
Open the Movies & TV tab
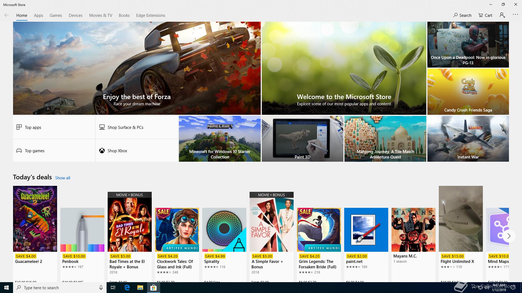click(x=101, y=15)
